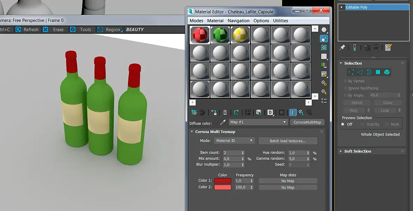Open Tools in the render window
Viewport: 413px width, 211px height.
tap(81, 29)
